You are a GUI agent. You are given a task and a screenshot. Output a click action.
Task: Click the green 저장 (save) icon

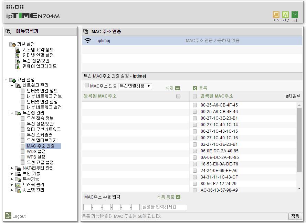[x=285, y=15]
